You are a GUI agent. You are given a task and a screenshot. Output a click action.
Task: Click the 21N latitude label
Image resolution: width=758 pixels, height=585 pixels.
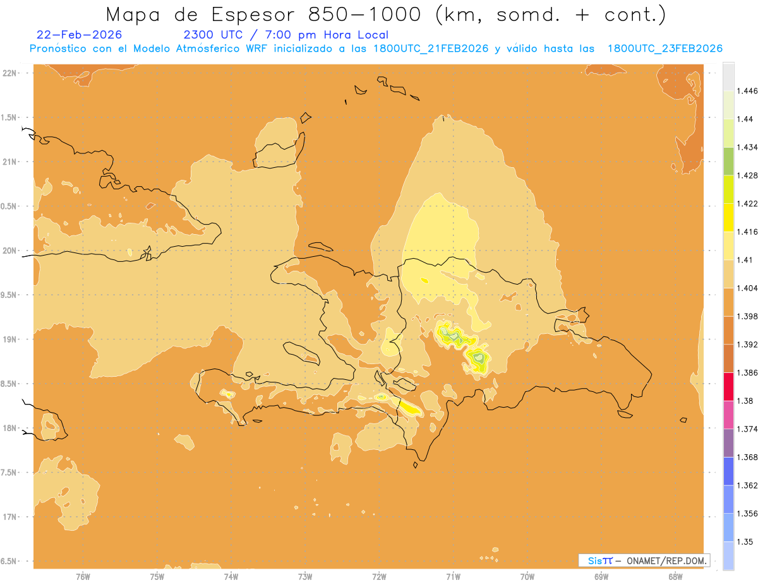pos(9,162)
